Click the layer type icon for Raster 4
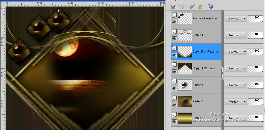265x130 pixels. click(x=174, y=115)
